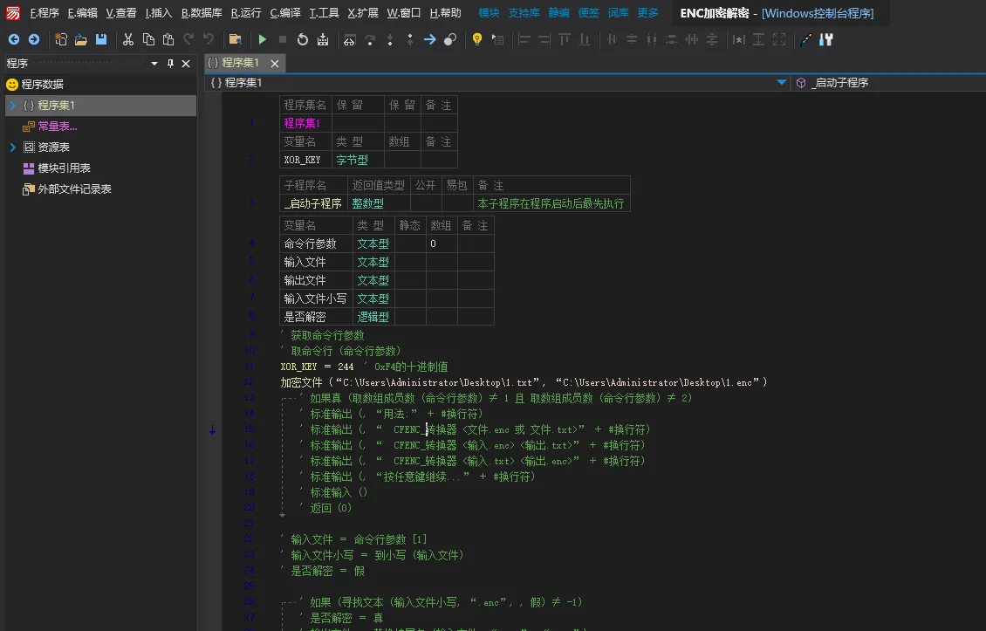Click the 支持库 link
Viewport: 986px width, 631px height.
(x=524, y=13)
